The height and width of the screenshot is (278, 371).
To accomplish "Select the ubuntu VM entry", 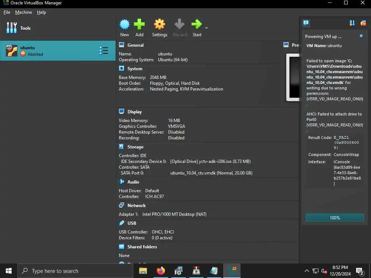I will pos(58,51).
